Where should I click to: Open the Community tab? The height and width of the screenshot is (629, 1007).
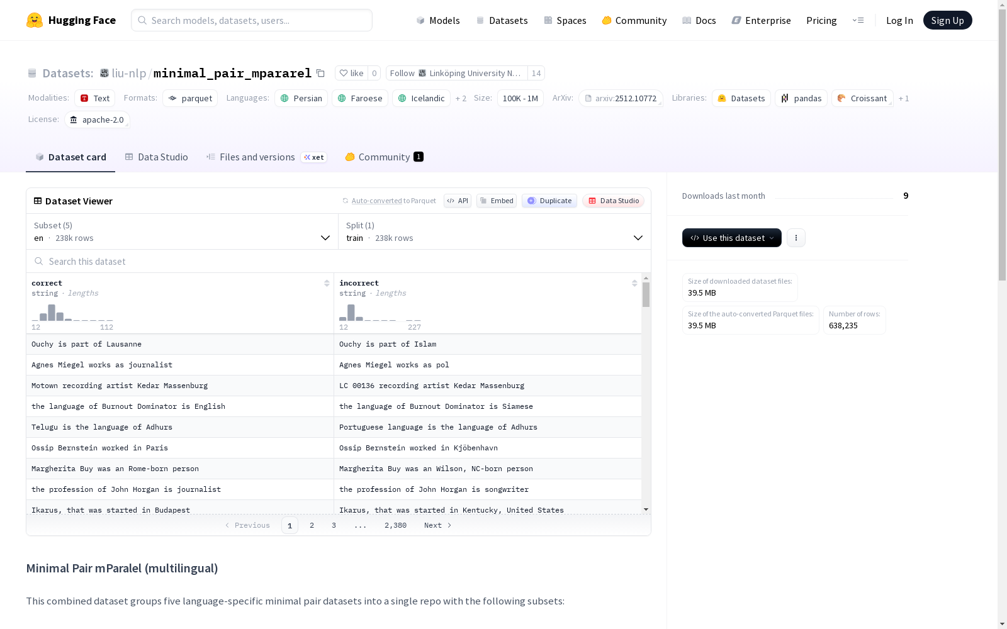click(x=384, y=157)
